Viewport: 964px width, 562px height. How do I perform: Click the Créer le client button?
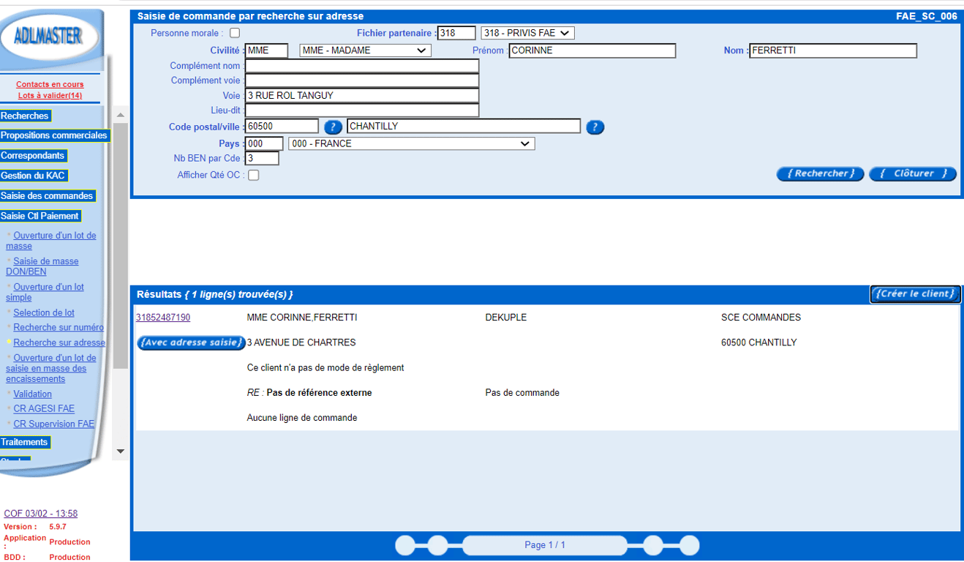click(x=915, y=294)
